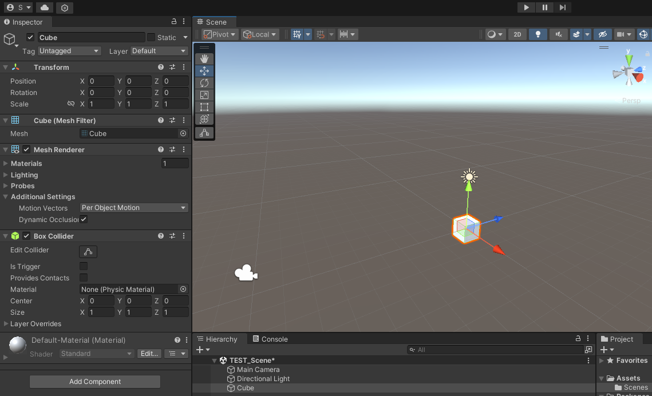Select the Hierarchy tab

(x=218, y=339)
